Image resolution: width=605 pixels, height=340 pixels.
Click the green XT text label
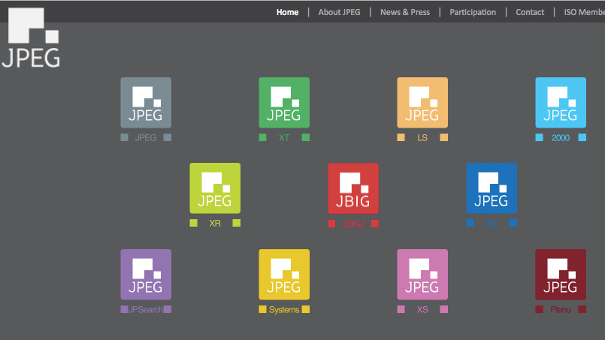(284, 137)
